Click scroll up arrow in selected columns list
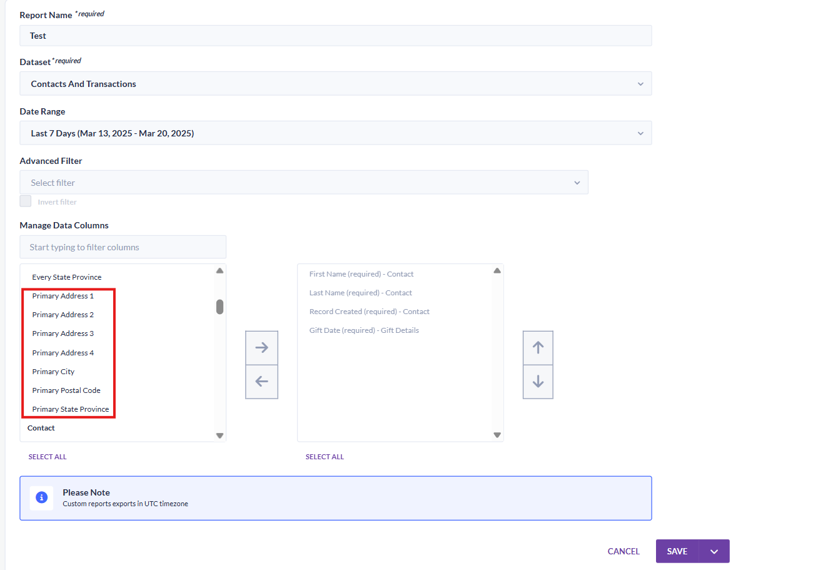The height and width of the screenshot is (570, 838). tap(497, 271)
